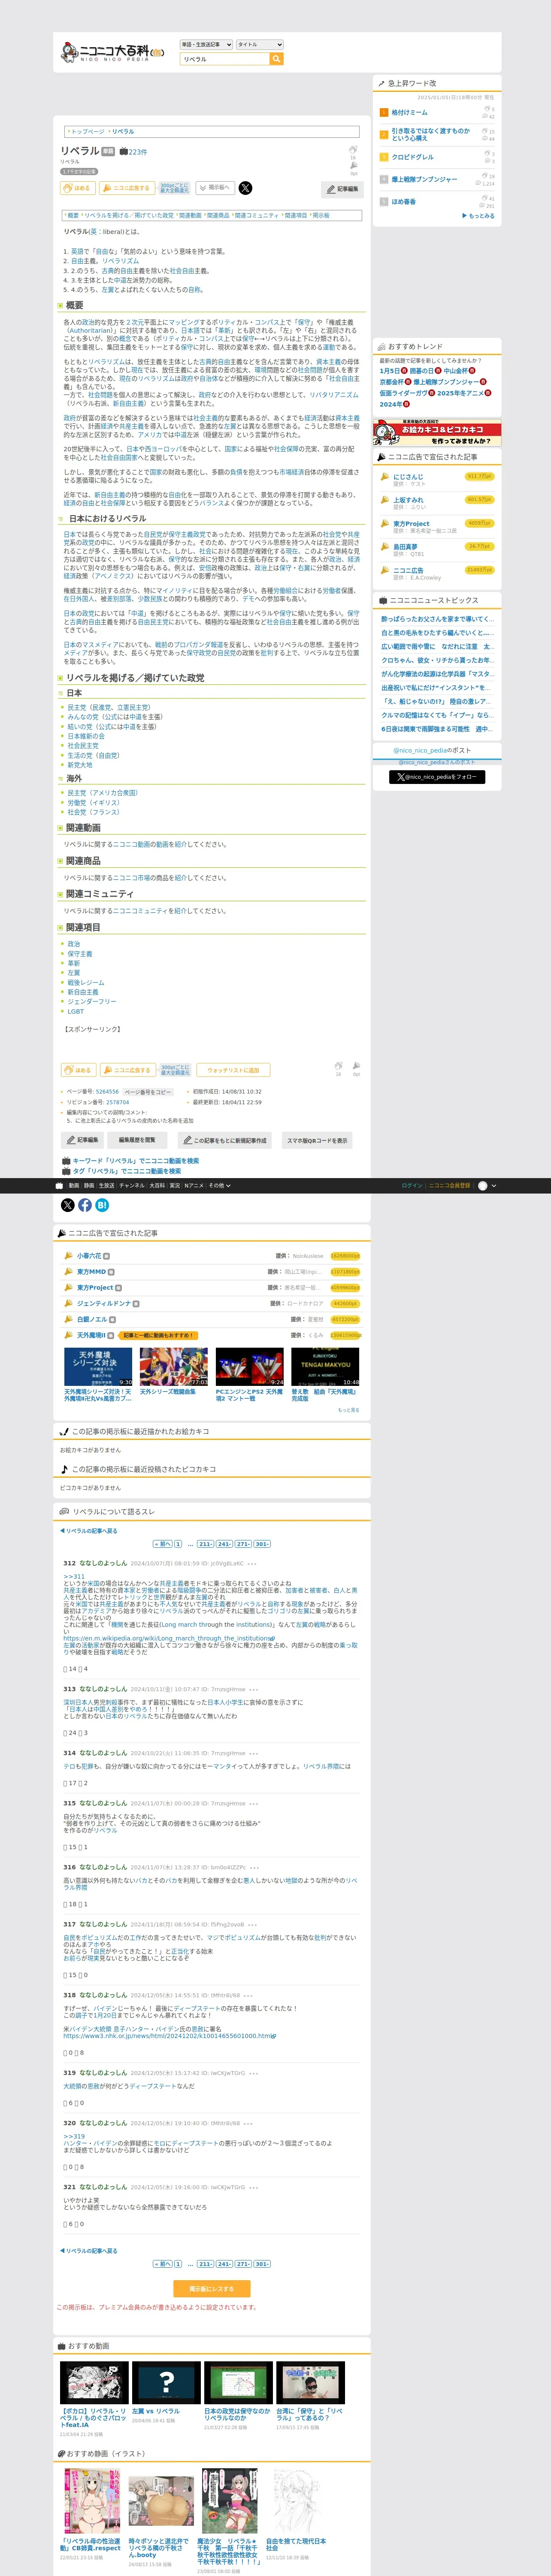Go to comment page 211- in upper pager
This screenshot has width=551, height=2576.
pyautogui.click(x=205, y=1544)
